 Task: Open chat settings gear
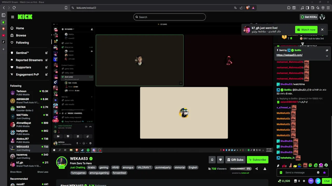pos(304,181)
